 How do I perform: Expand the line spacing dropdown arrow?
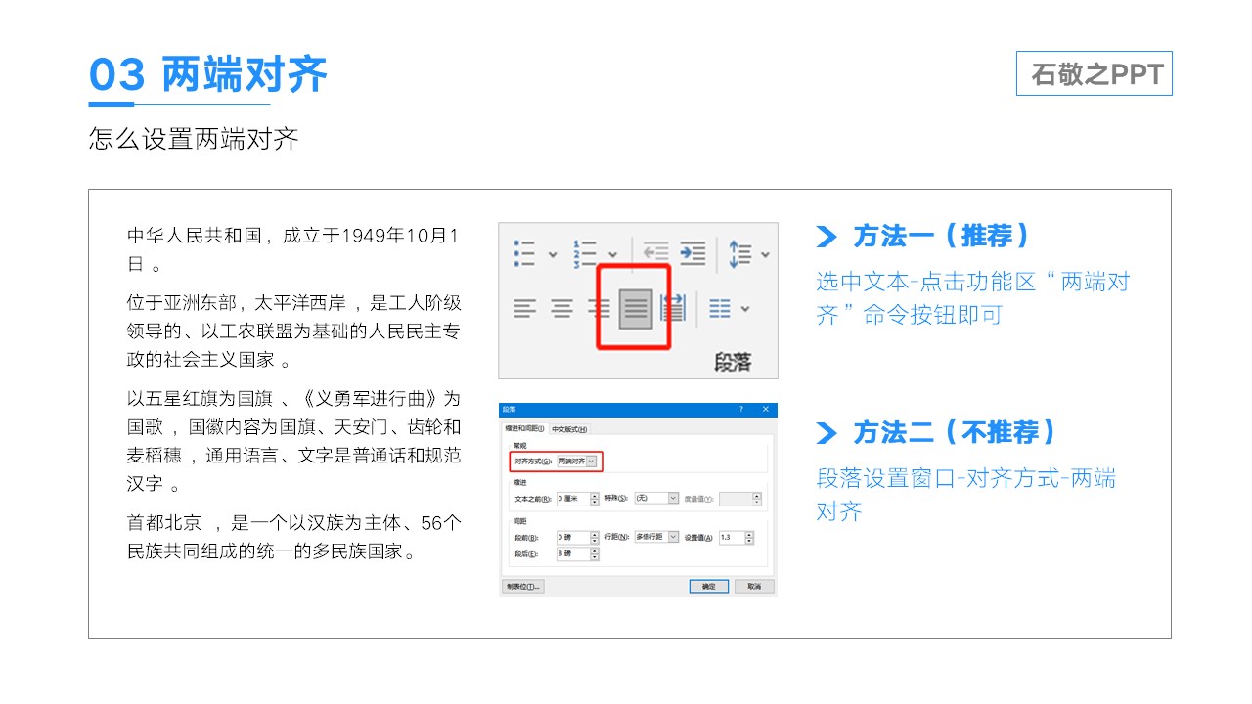[765, 254]
